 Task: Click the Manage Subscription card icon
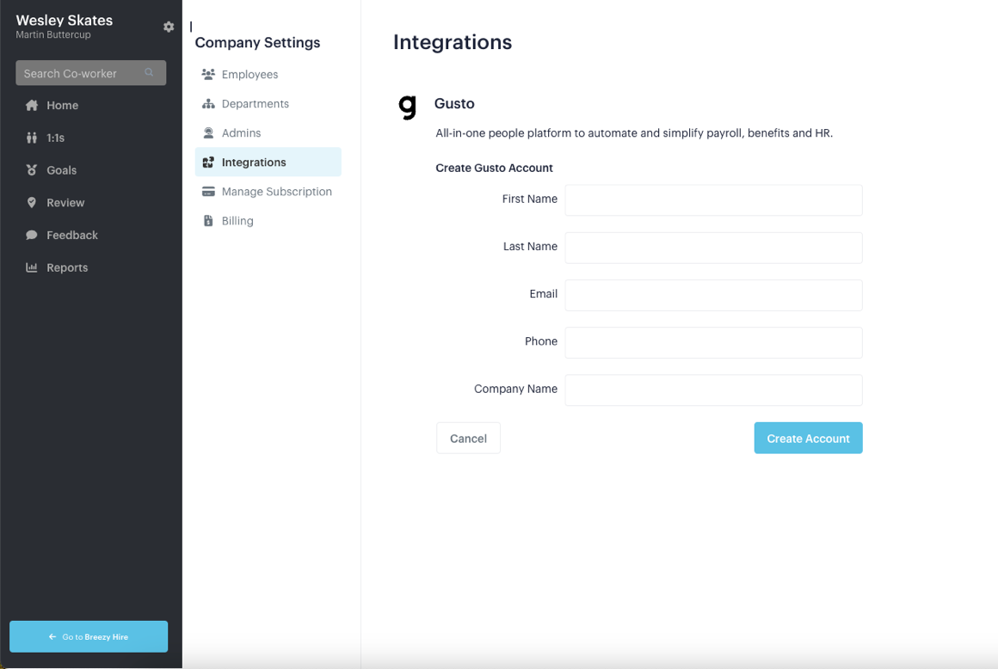[208, 192]
